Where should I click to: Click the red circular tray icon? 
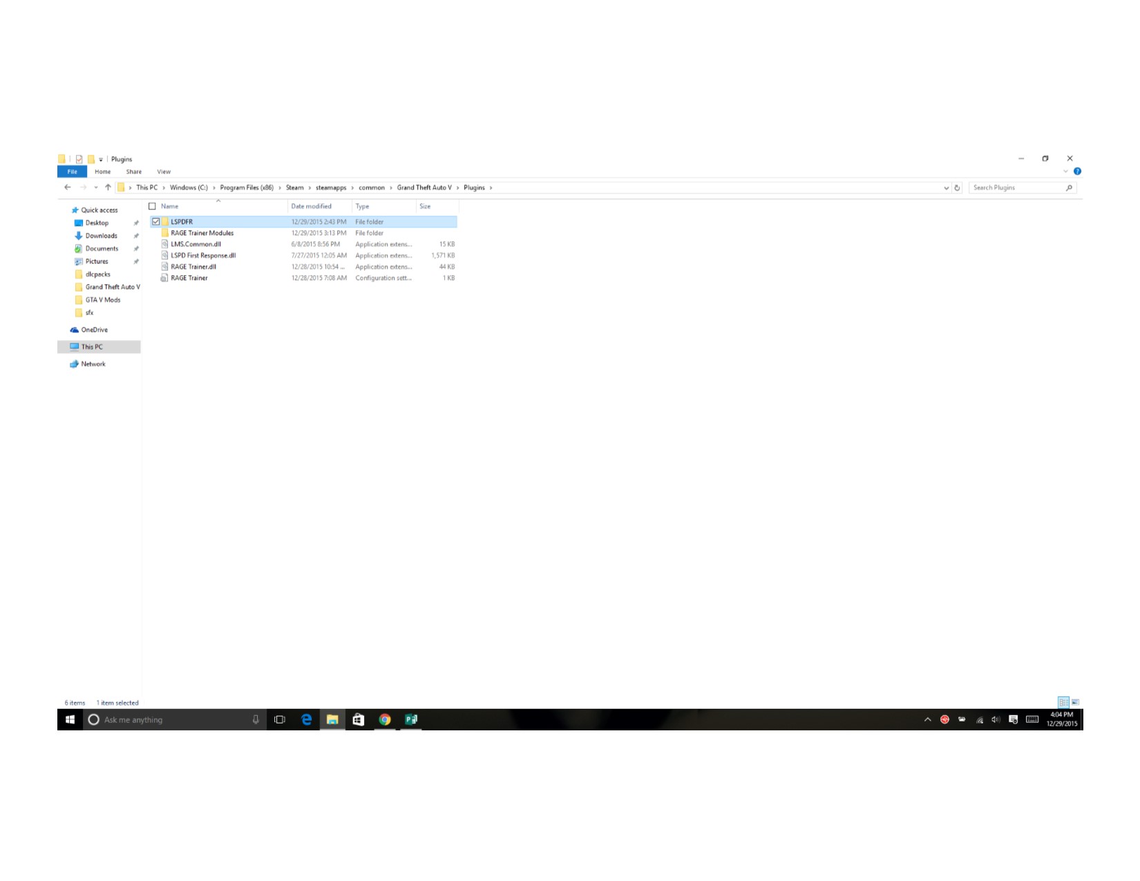pyautogui.click(x=944, y=719)
